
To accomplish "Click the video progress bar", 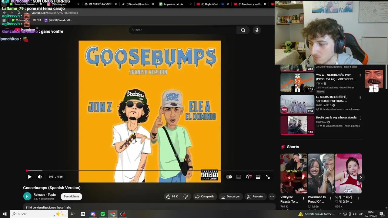I will (x=150, y=171).
